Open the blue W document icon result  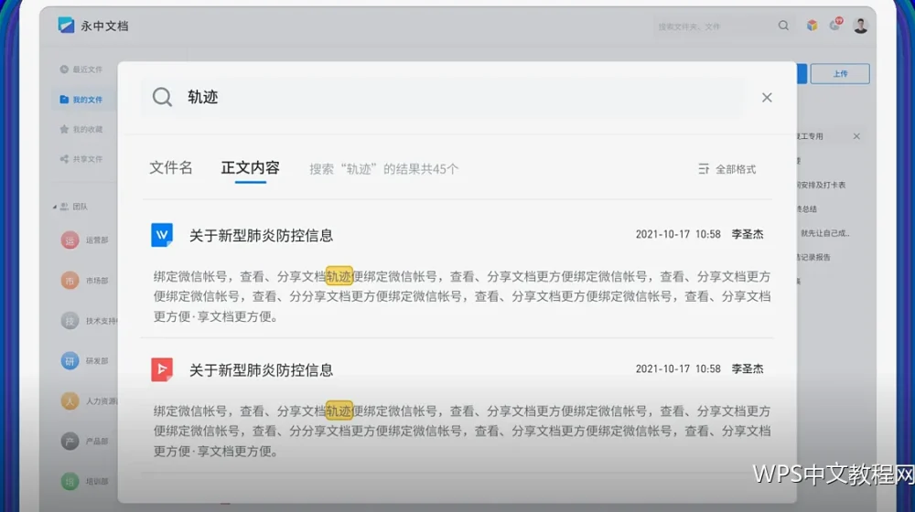(x=162, y=234)
